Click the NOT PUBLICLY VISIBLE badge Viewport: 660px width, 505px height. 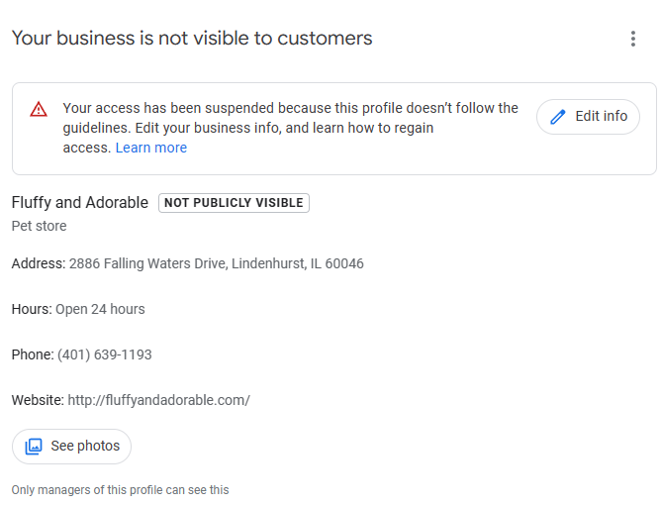pyautogui.click(x=234, y=203)
